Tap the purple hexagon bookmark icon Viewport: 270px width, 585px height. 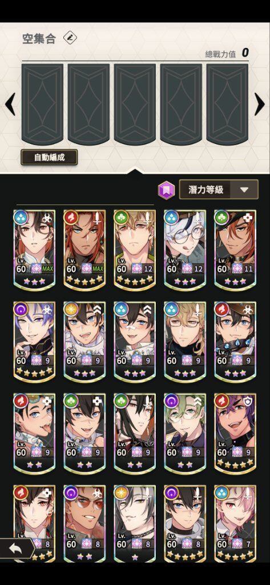click(x=166, y=190)
